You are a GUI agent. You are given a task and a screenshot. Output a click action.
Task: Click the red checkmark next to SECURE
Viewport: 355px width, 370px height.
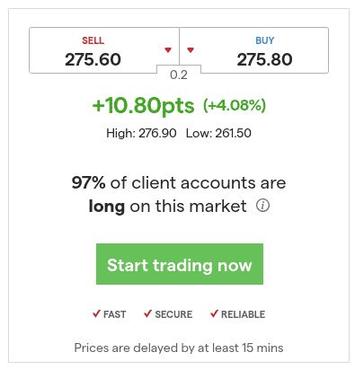pyautogui.click(x=148, y=313)
